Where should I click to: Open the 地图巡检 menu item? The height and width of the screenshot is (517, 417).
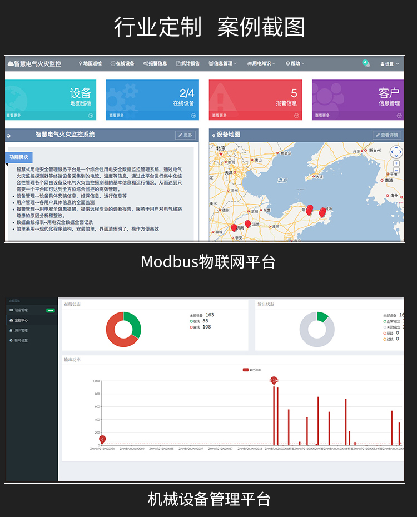coord(90,64)
